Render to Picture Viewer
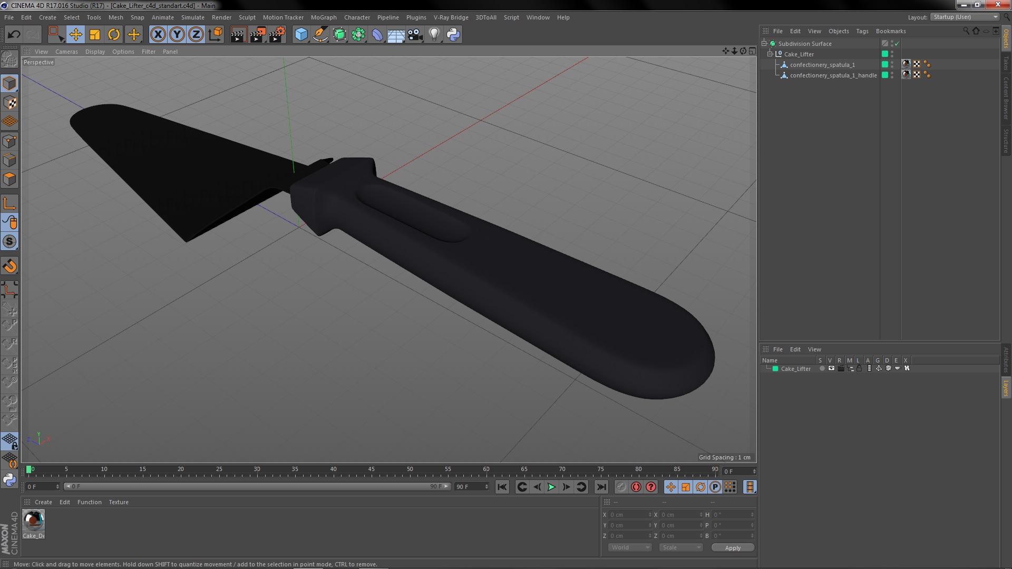Screen dimensions: 1012x569 click(258, 35)
